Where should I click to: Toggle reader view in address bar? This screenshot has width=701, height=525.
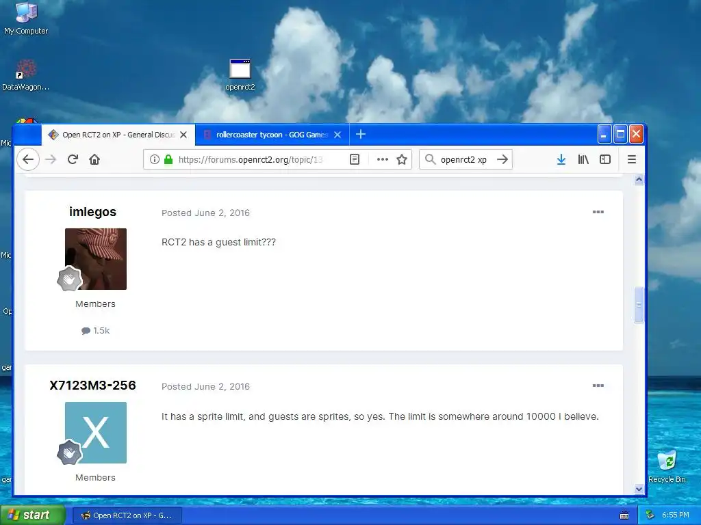[x=355, y=159]
